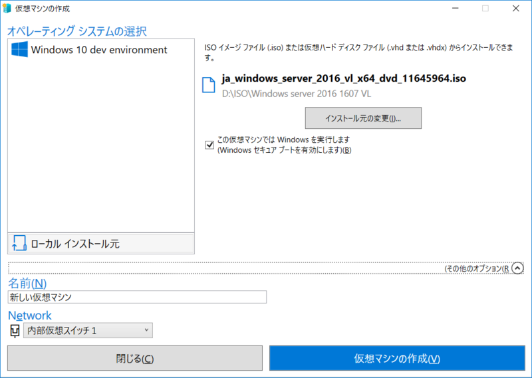Click the Windows logo icon in OS list
This screenshot has height=378, width=532.
coord(19,50)
